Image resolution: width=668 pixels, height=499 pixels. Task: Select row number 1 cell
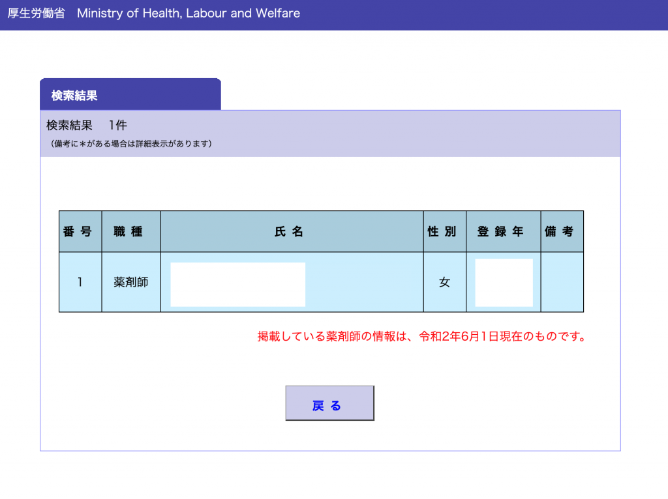80,282
